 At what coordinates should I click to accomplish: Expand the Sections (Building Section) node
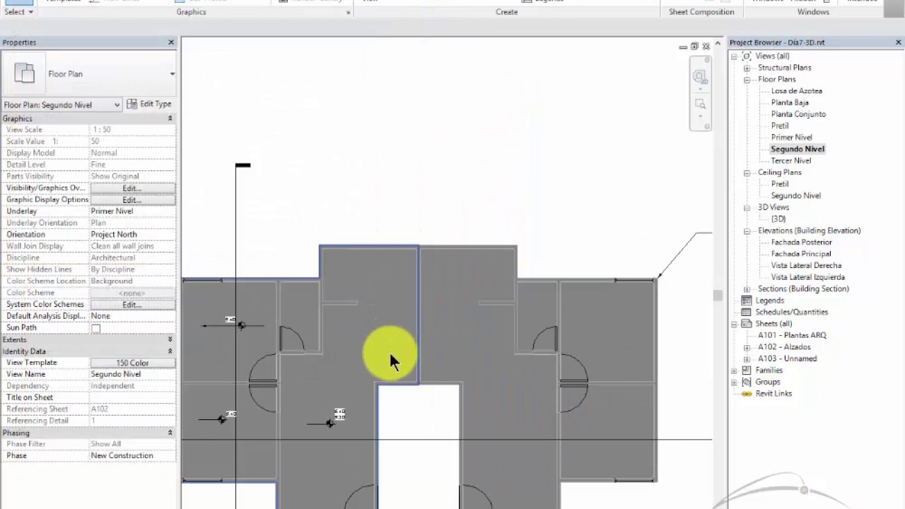747,289
